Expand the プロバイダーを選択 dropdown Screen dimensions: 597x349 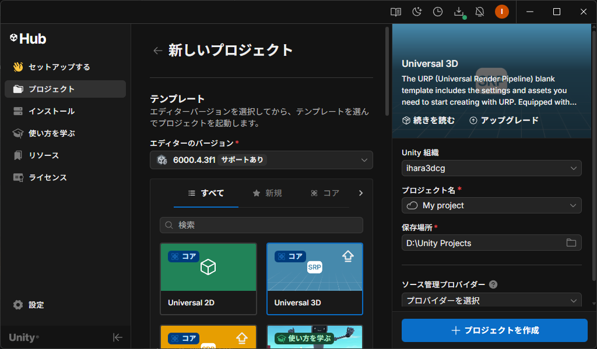coord(491,300)
